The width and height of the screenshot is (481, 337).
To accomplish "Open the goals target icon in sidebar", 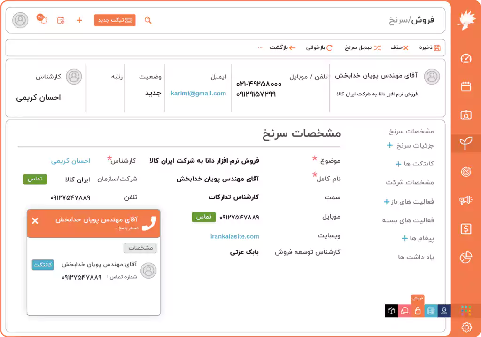I will point(466,172).
